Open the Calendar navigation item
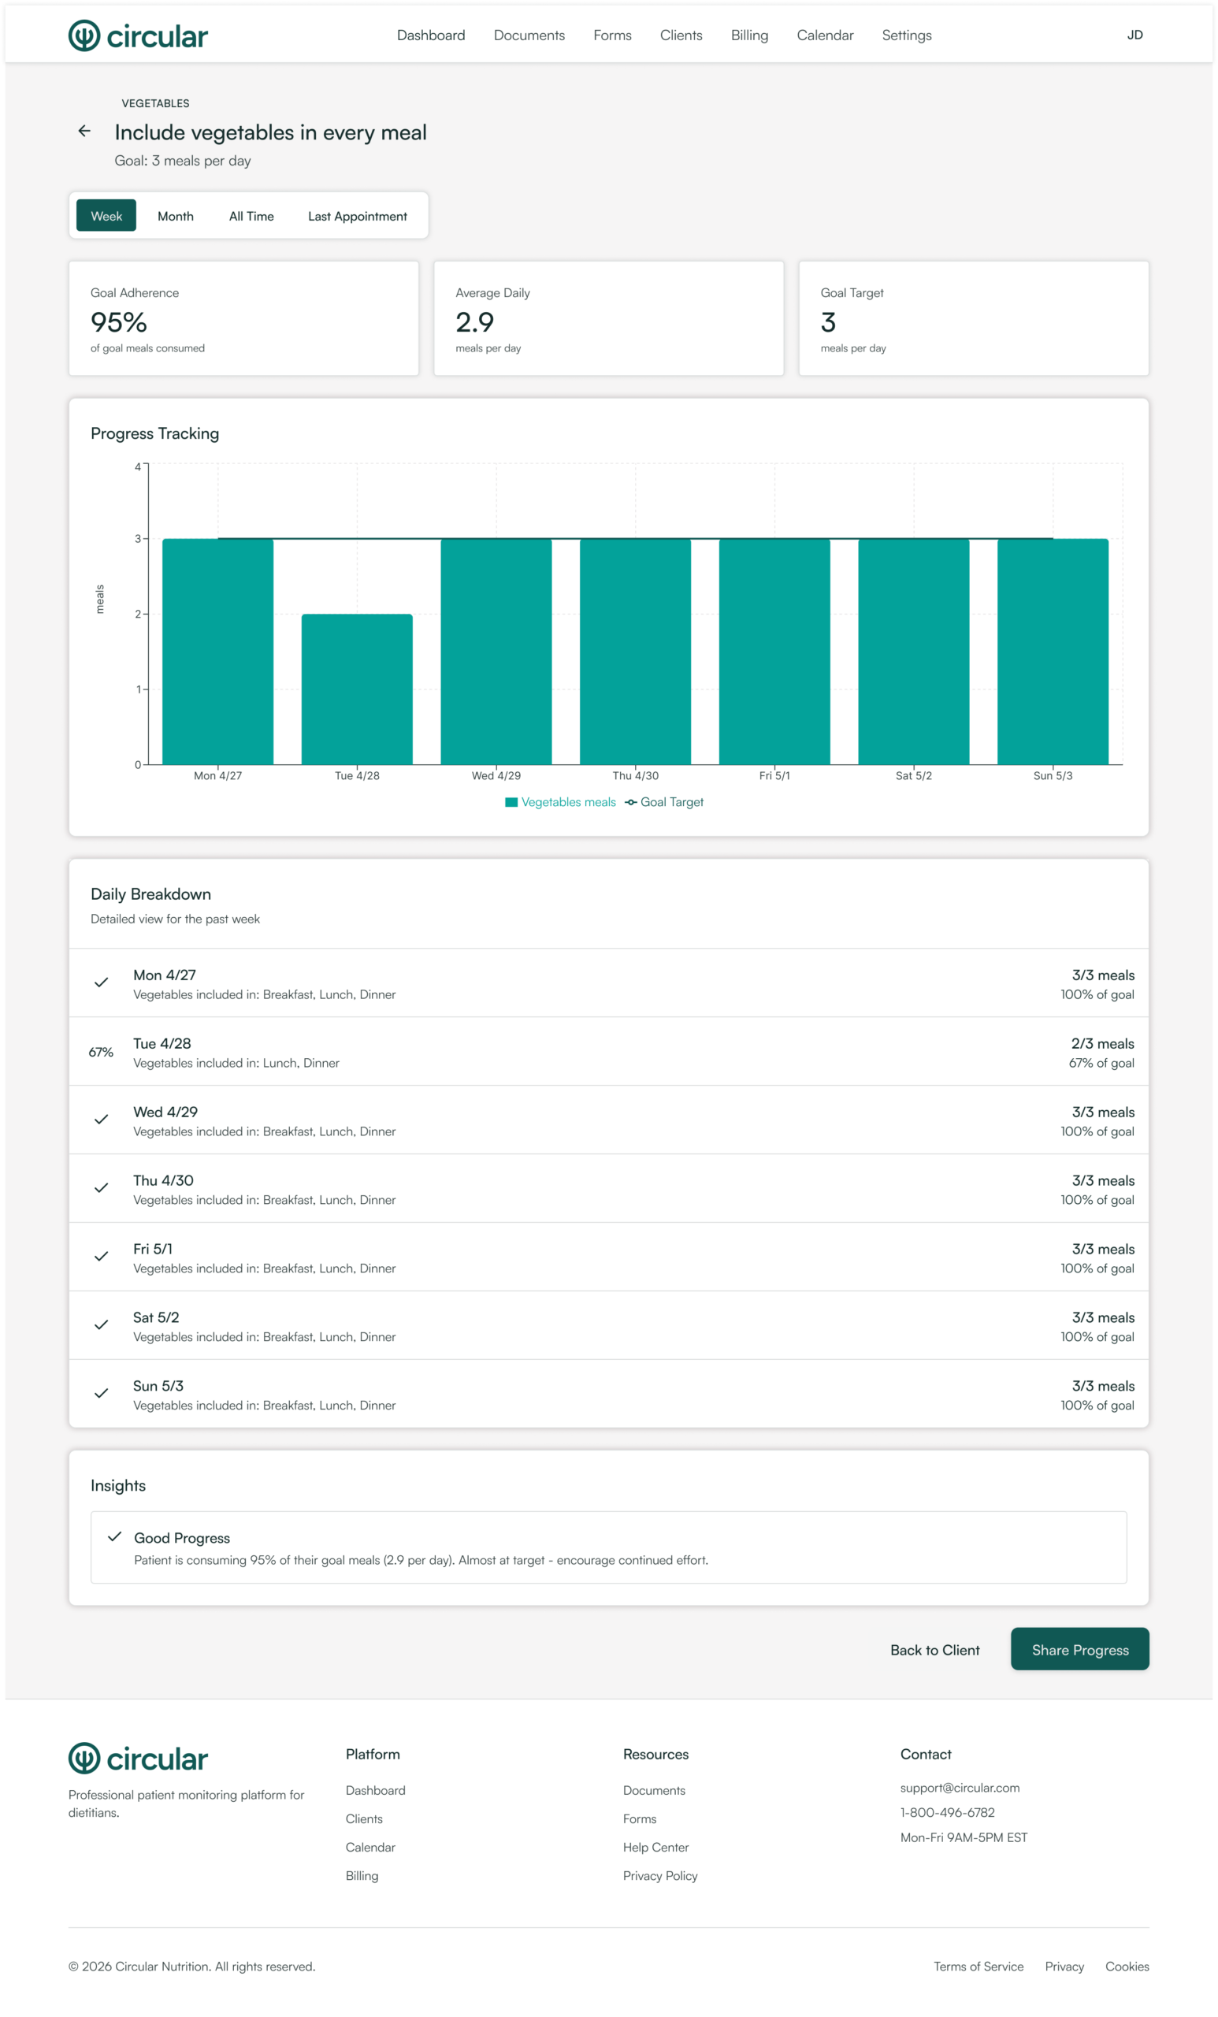 [824, 35]
